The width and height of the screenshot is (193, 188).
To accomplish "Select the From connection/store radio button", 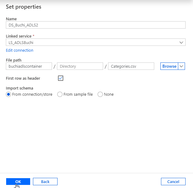I will pos(9,94).
